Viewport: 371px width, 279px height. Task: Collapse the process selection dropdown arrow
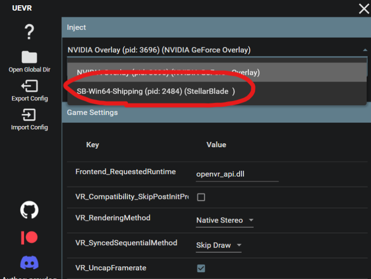point(364,50)
